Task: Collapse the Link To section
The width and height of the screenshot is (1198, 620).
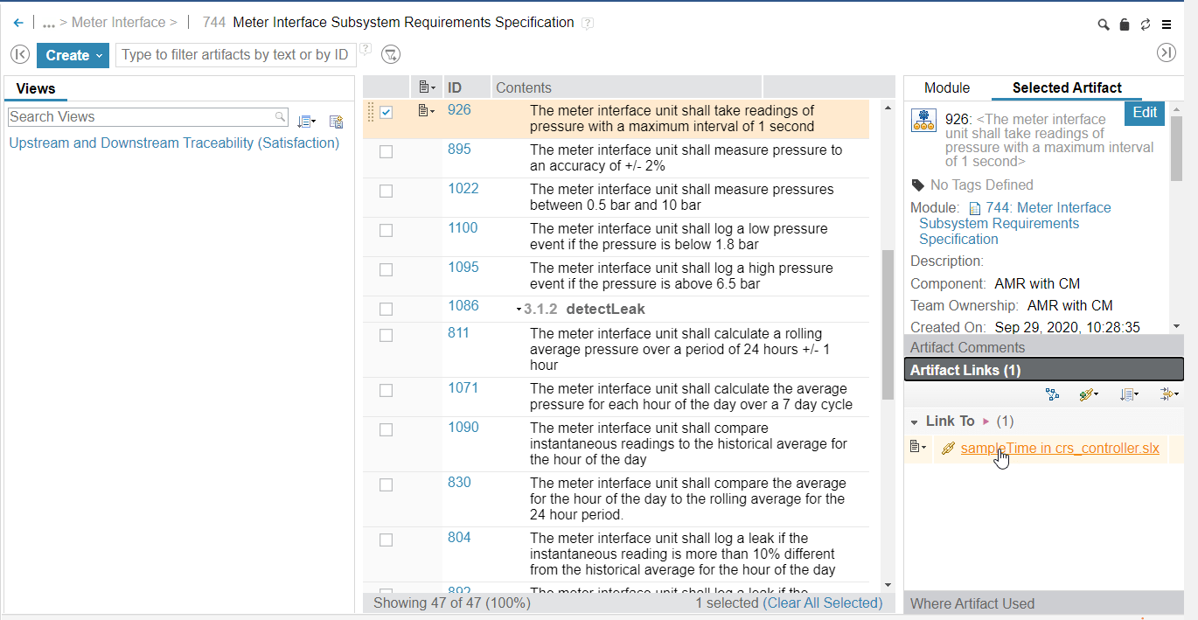Action: pyautogui.click(x=915, y=421)
